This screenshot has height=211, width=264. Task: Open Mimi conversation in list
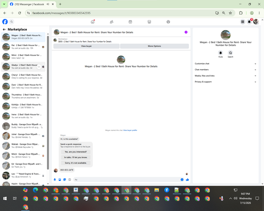tap(23, 56)
